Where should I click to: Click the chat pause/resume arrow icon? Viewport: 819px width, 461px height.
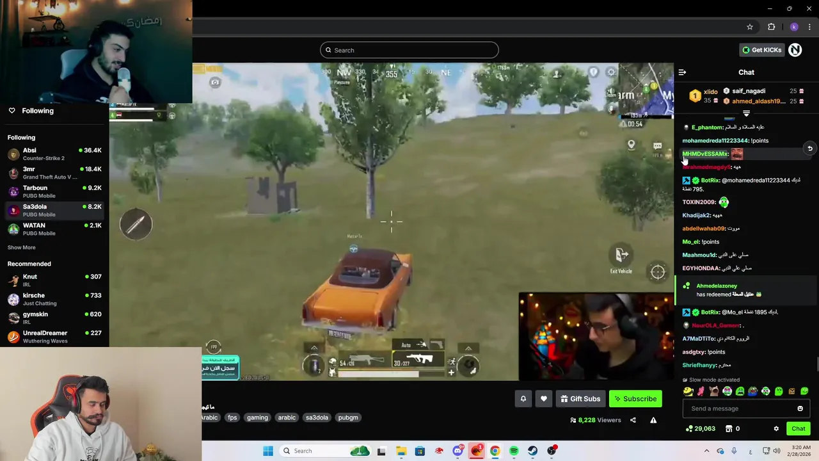click(809, 149)
